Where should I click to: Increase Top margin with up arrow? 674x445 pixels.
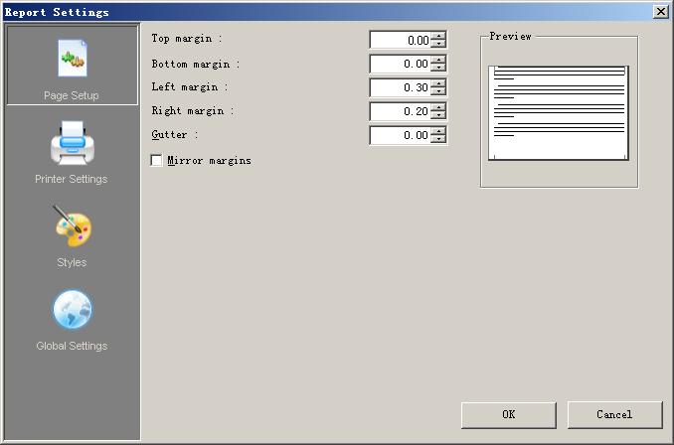tap(438, 36)
